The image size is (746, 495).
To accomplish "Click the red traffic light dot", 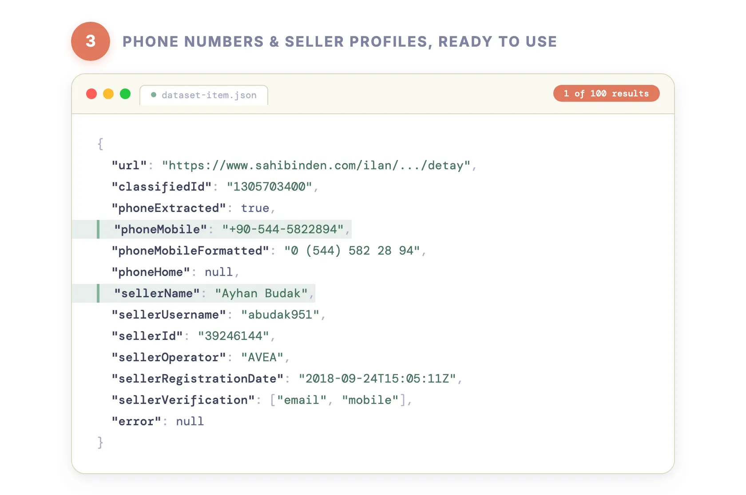I will [x=91, y=94].
